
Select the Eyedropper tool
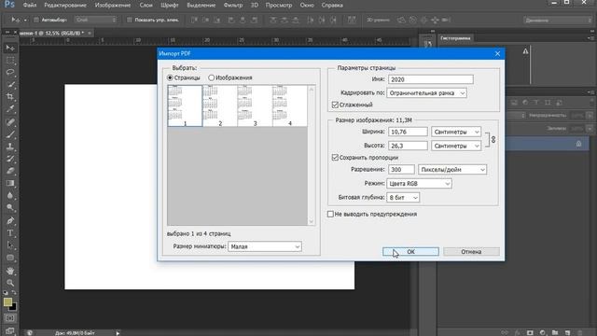[10, 109]
